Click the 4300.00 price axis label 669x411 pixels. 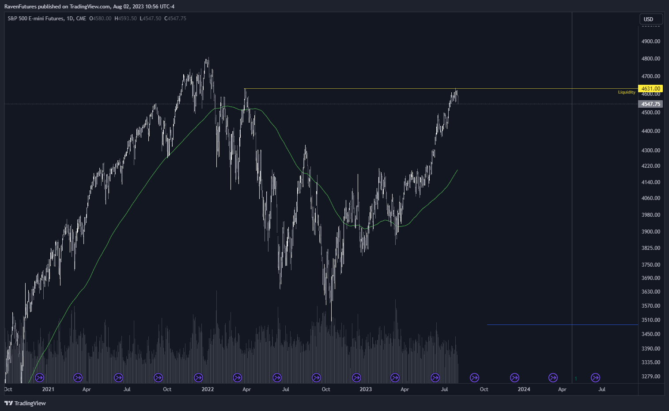point(650,151)
